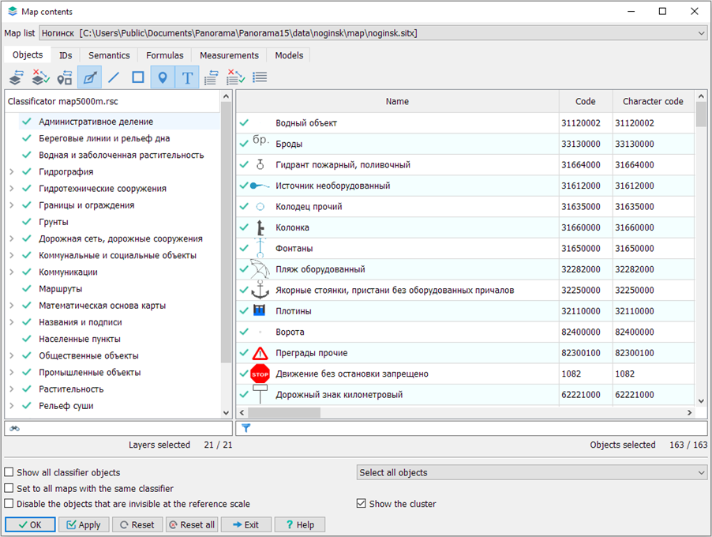Uncheck the Show the cluster checkbox
This screenshot has height=537, width=712.
(x=362, y=504)
